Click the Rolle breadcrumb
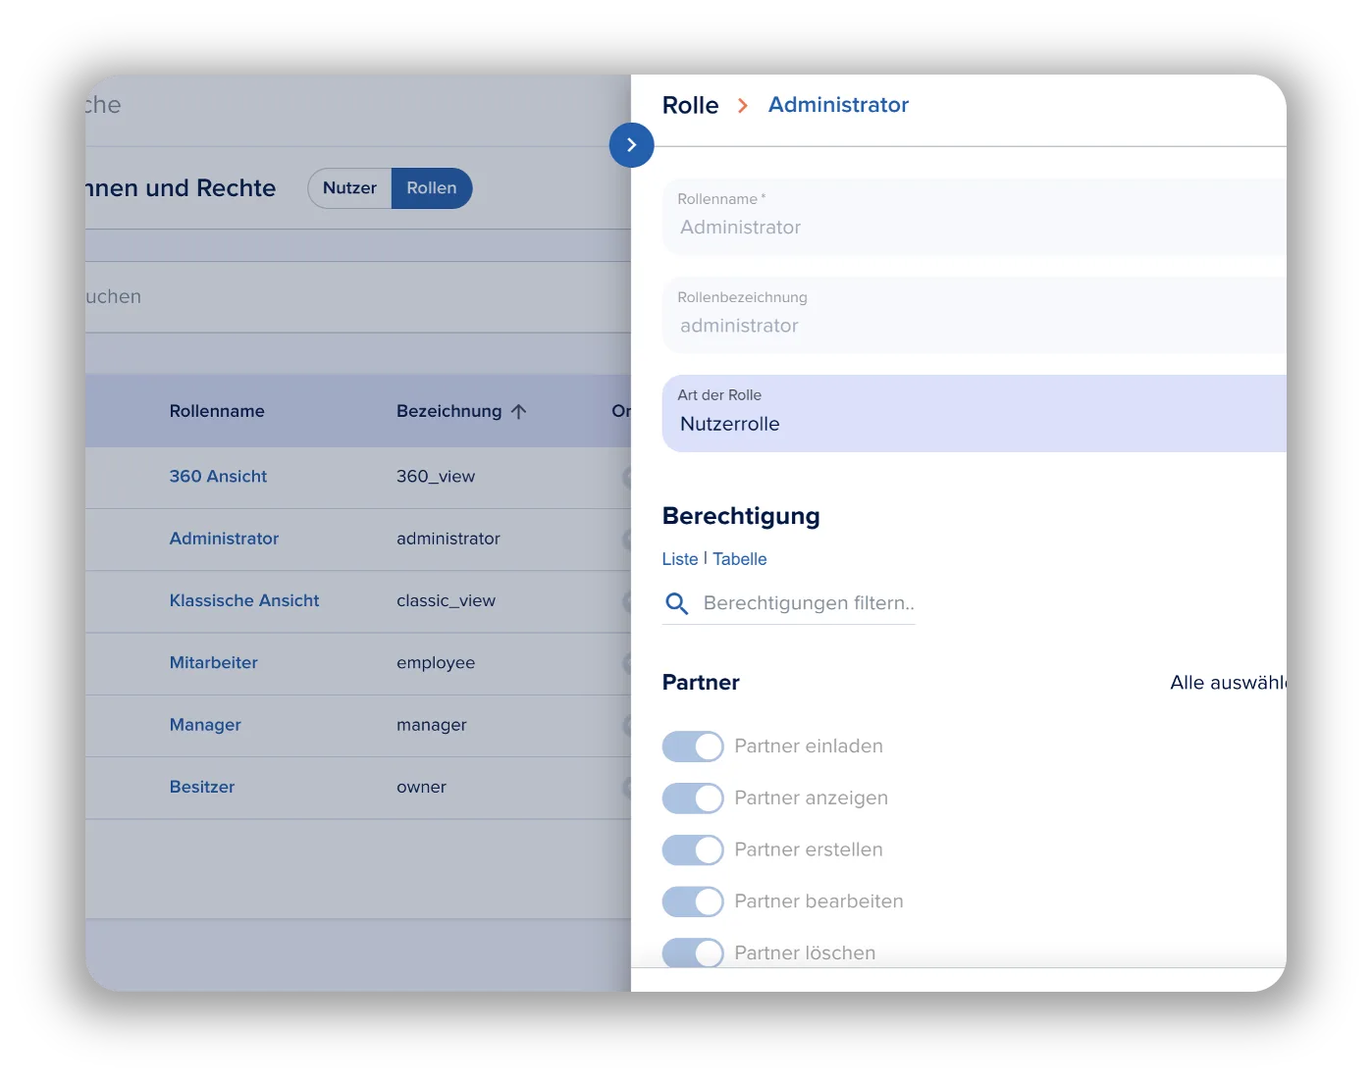This screenshot has width=1372, height=1081. (x=691, y=106)
